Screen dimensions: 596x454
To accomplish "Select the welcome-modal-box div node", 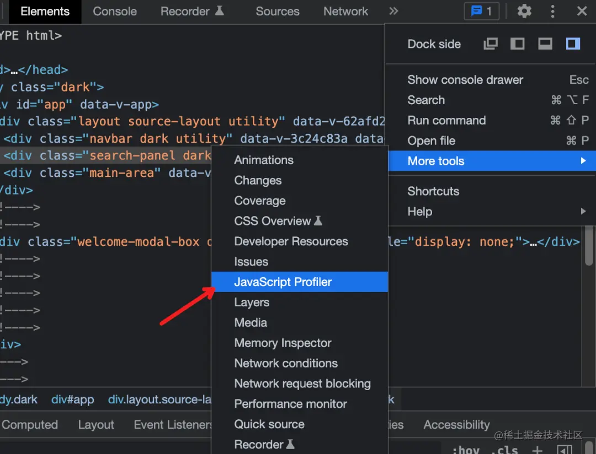I will (107, 241).
